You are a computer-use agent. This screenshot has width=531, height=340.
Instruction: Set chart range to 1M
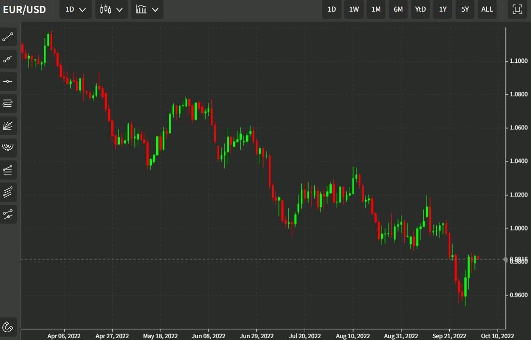[376, 10]
